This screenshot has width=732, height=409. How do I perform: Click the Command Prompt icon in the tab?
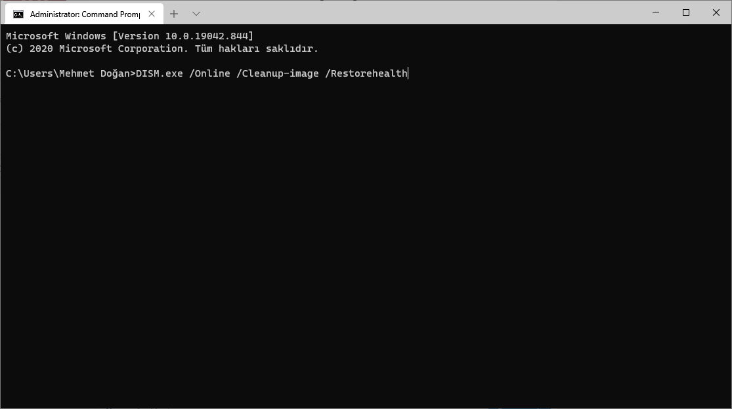coord(18,14)
